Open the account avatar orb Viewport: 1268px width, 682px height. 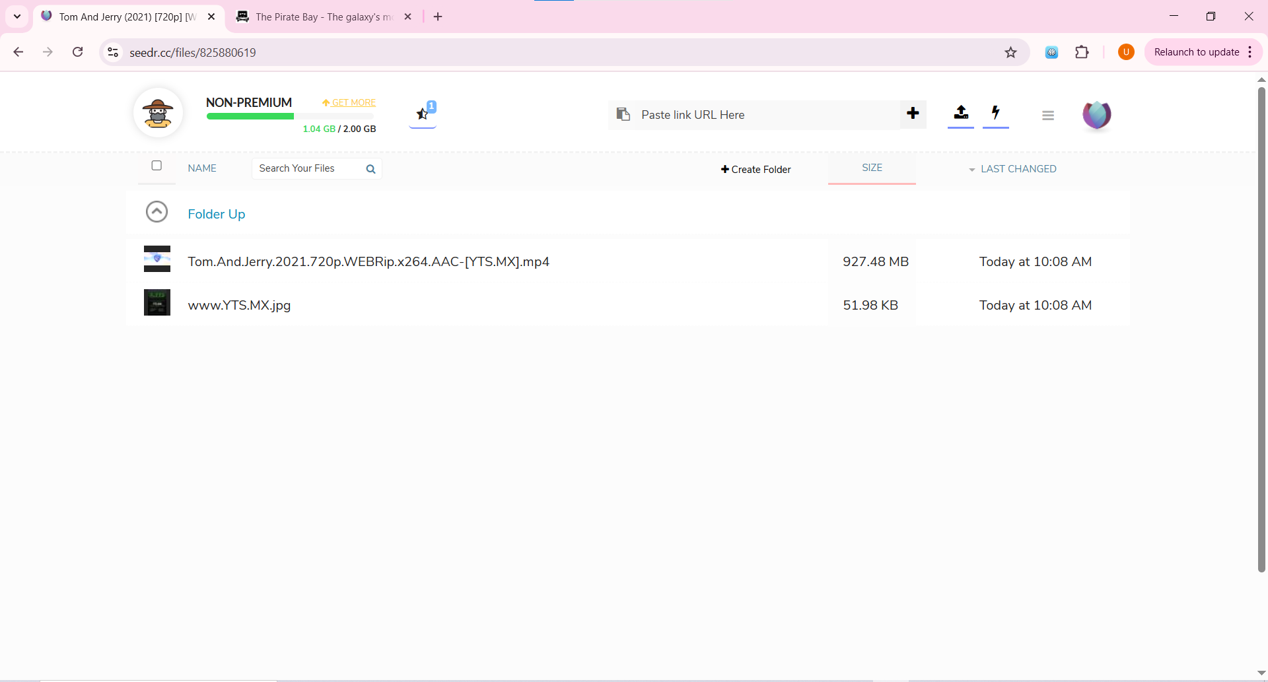pos(1097,114)
